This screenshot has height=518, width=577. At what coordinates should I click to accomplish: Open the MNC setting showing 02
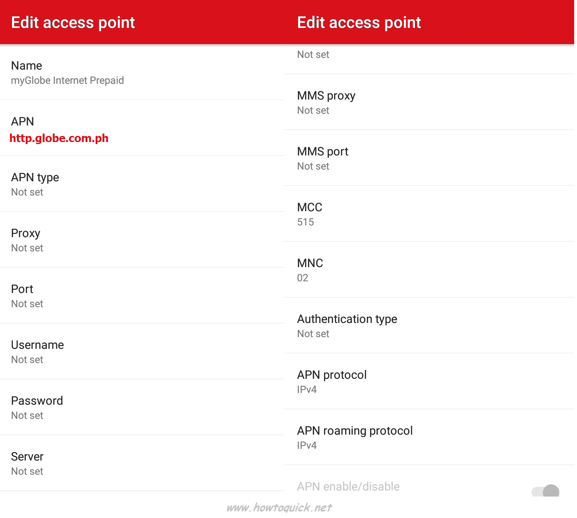pyautogui.click(x=429, y=270)
